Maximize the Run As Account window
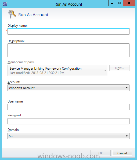 coord(120,3)
